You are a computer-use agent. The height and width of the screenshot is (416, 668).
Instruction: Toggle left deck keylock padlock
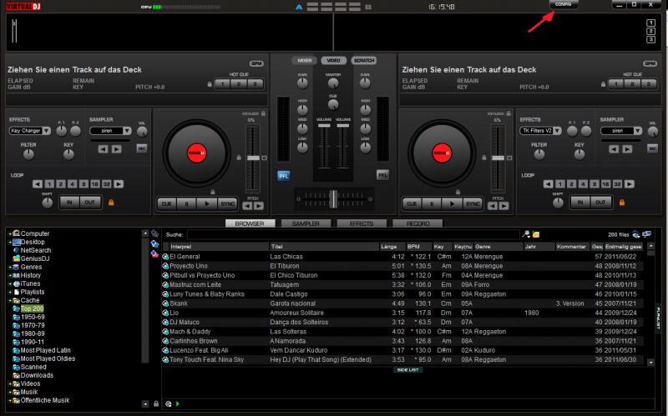tap(263, 113)
